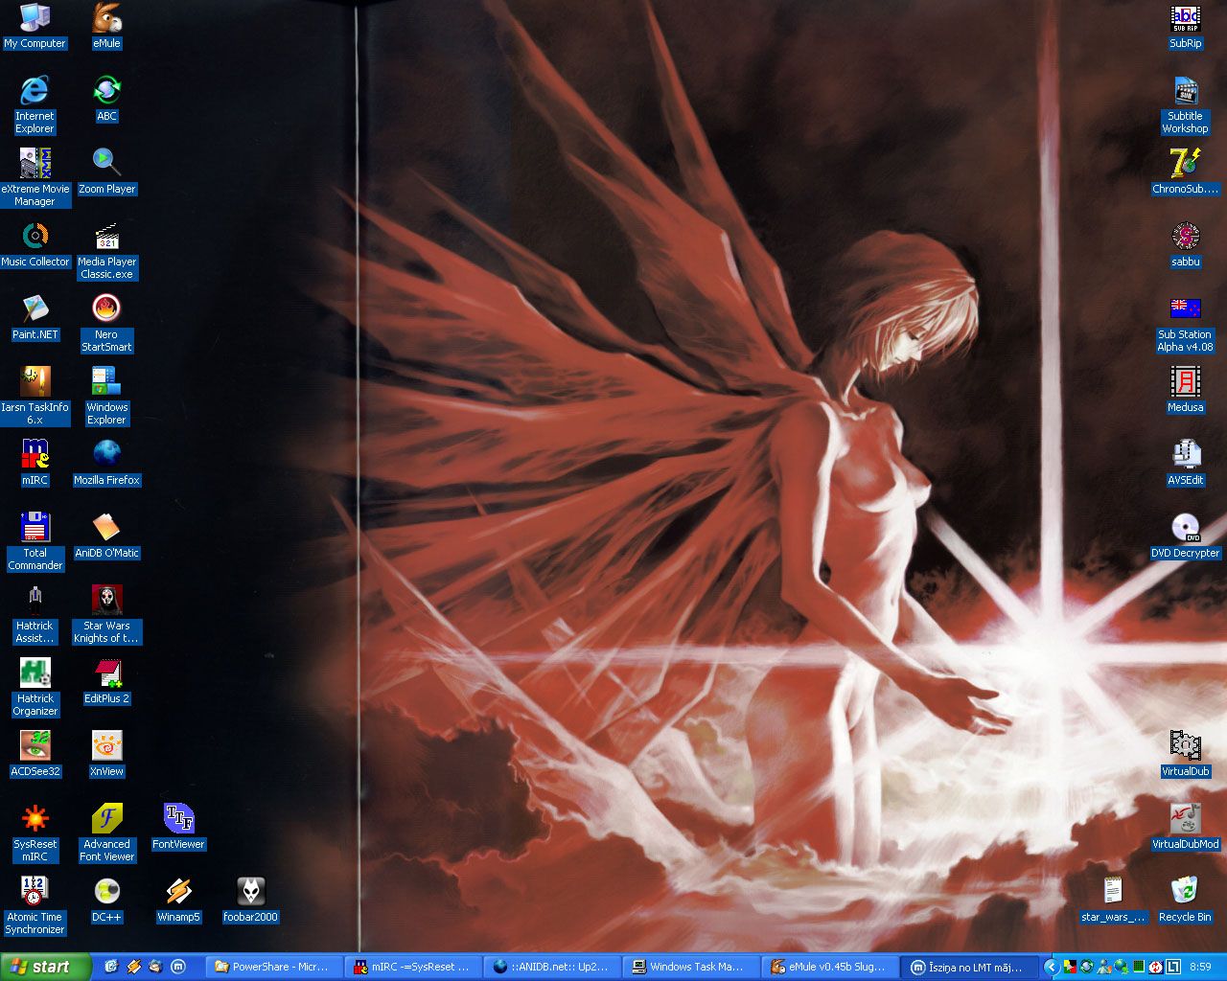Select the EditPlus 2 icon
This screenshot has width=1227, height=981.
[x=106, y=681]
